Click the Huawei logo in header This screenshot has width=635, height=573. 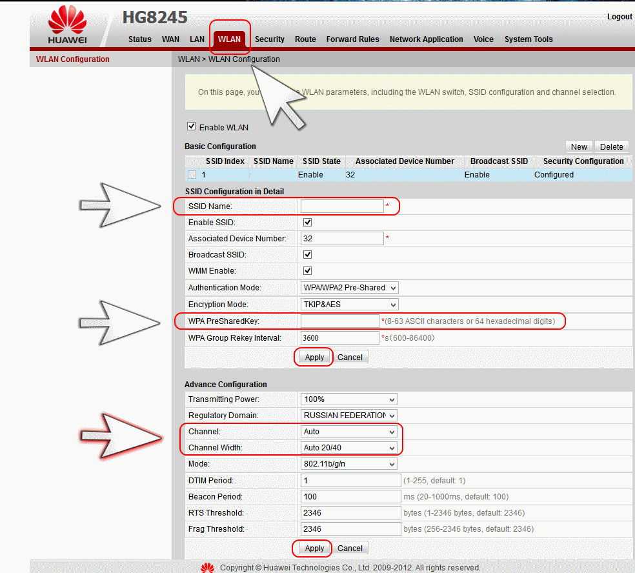click(66, 26)
